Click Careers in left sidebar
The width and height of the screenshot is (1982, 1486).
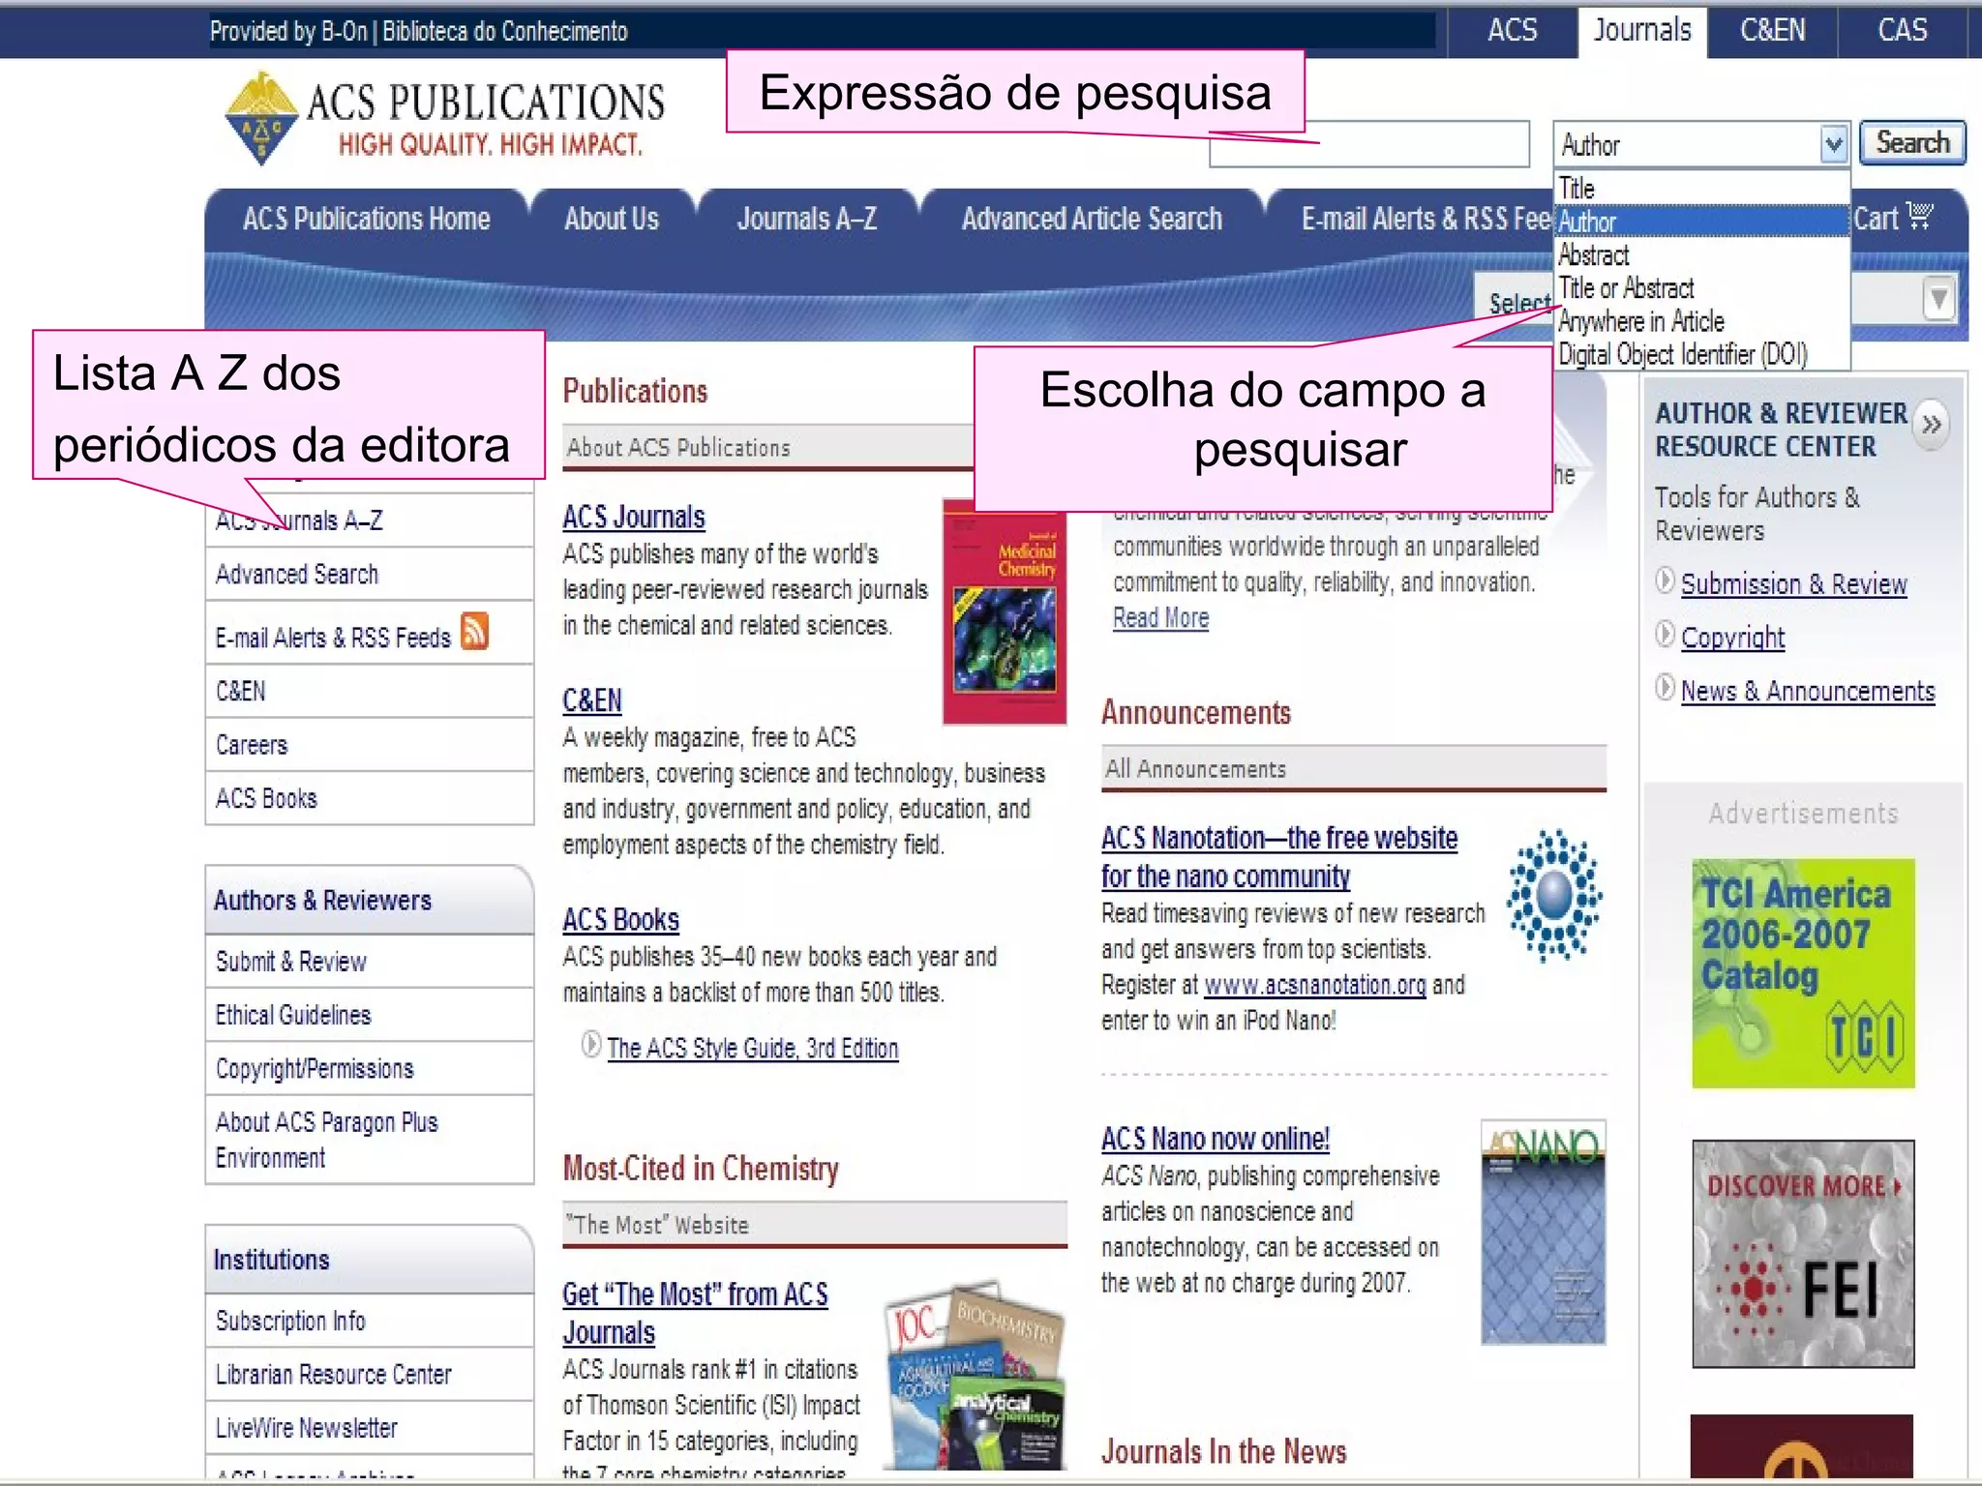(370, 745)
